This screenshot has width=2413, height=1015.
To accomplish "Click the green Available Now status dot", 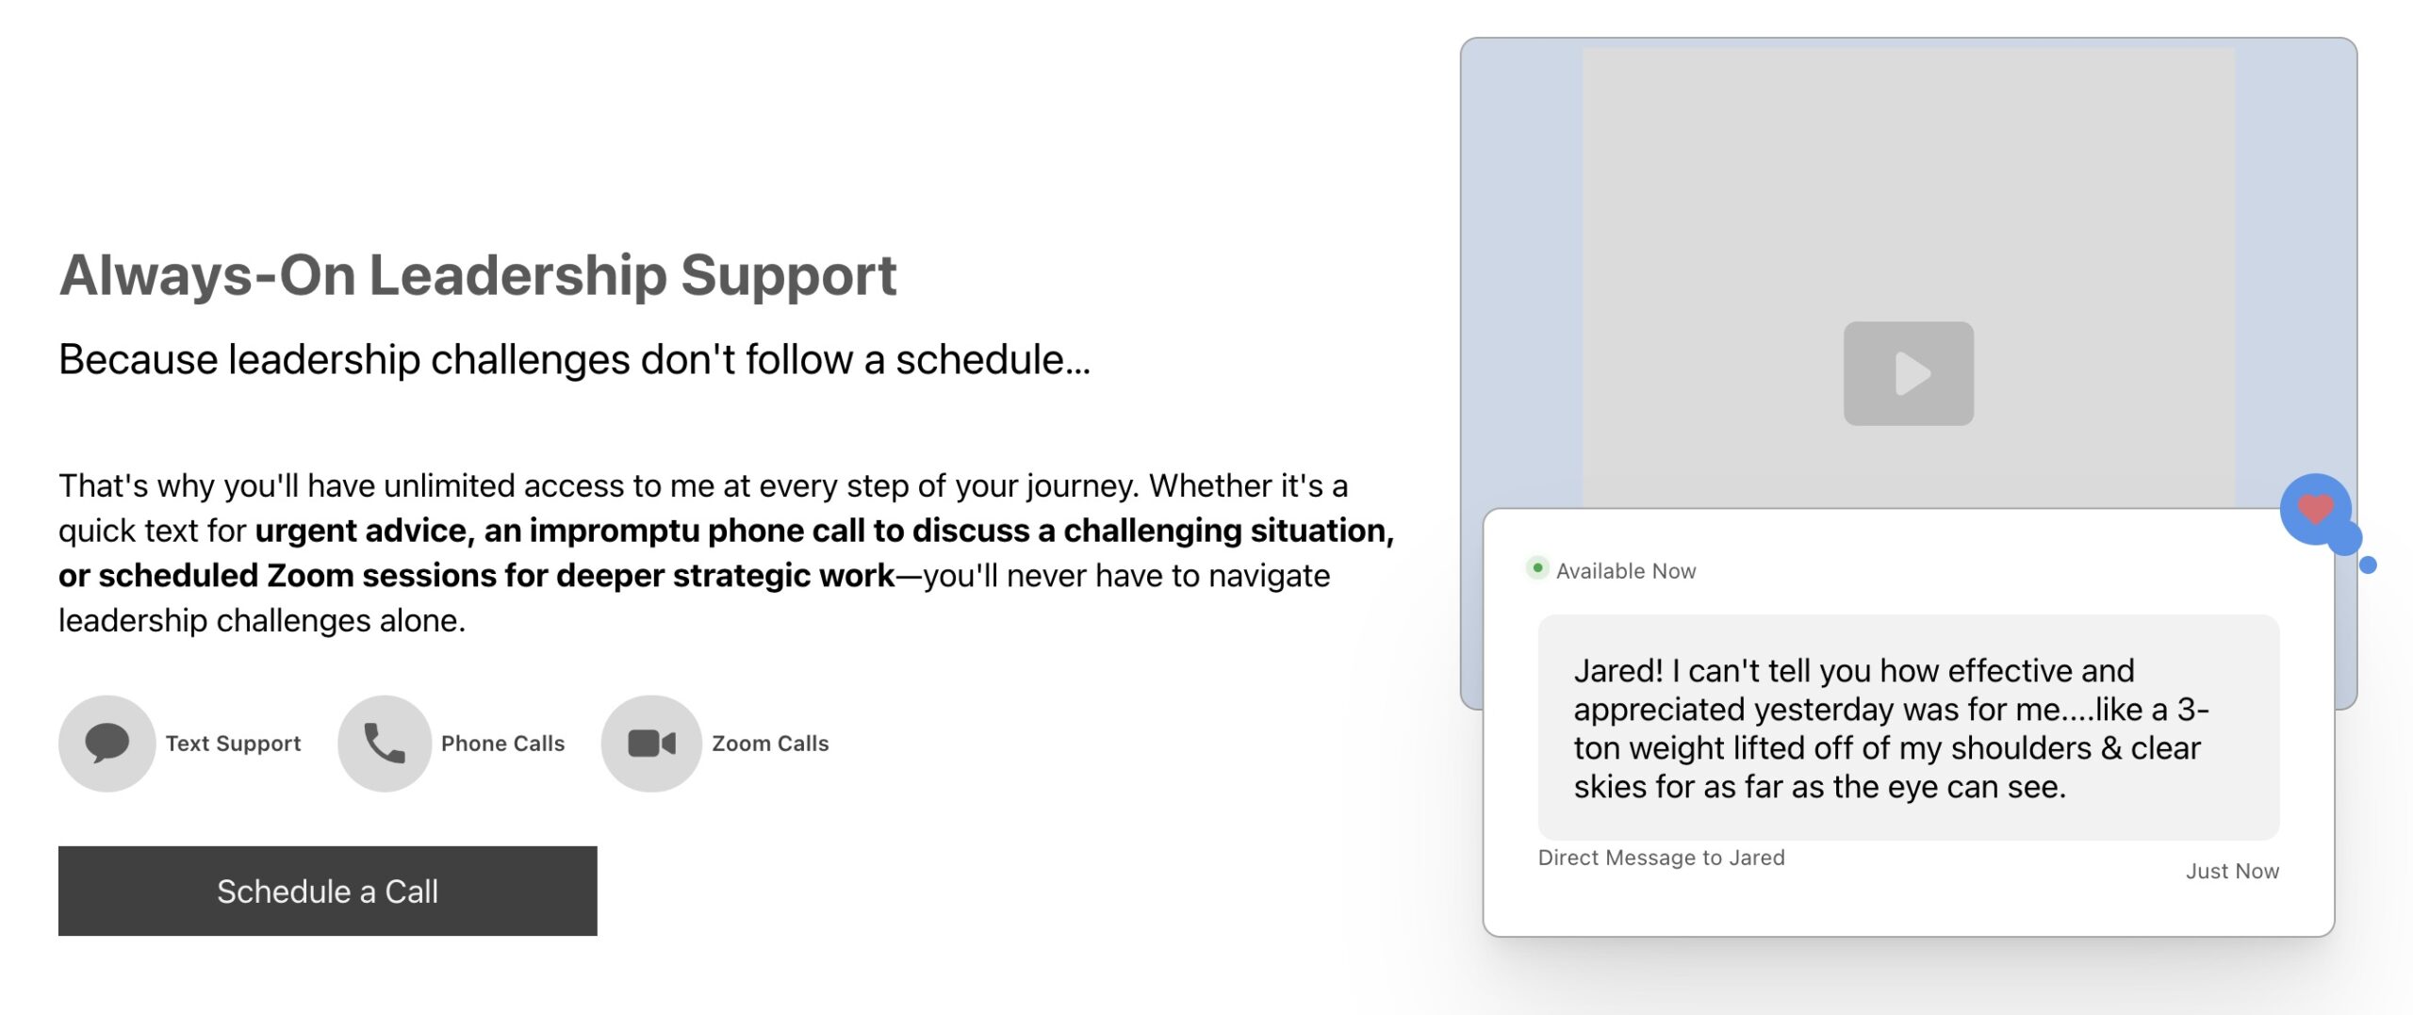I will (1537, 568).
